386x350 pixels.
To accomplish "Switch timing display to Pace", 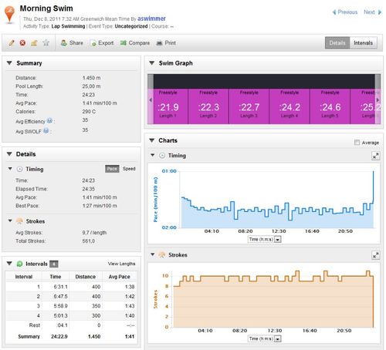I will [112, 169].
